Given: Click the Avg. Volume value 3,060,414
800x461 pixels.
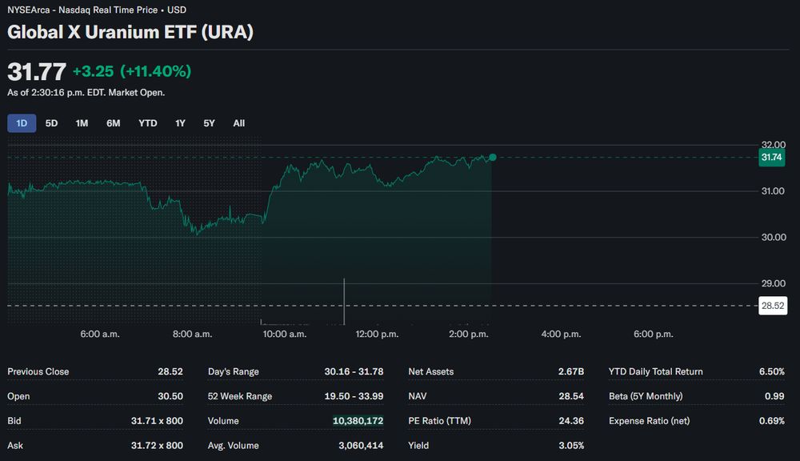Looking at the screenshot, I should pos(361,445).
